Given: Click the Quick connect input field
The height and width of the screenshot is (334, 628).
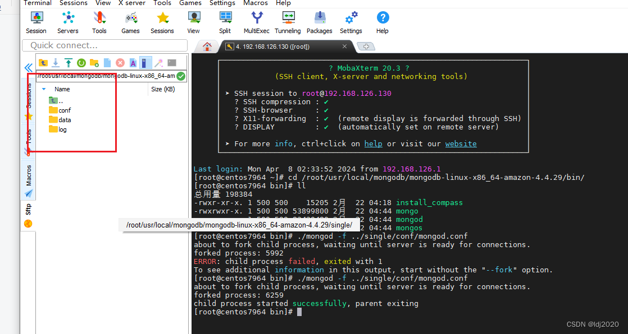Looking at the screenshot, I should (104, 45).
